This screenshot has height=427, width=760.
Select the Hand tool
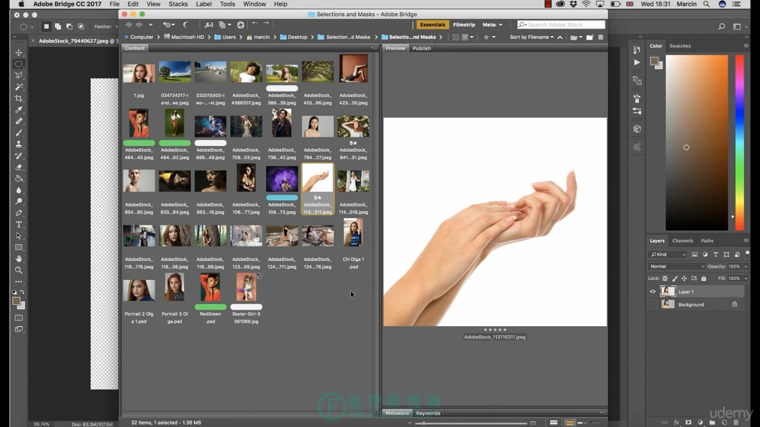click(x=19, y=259)
